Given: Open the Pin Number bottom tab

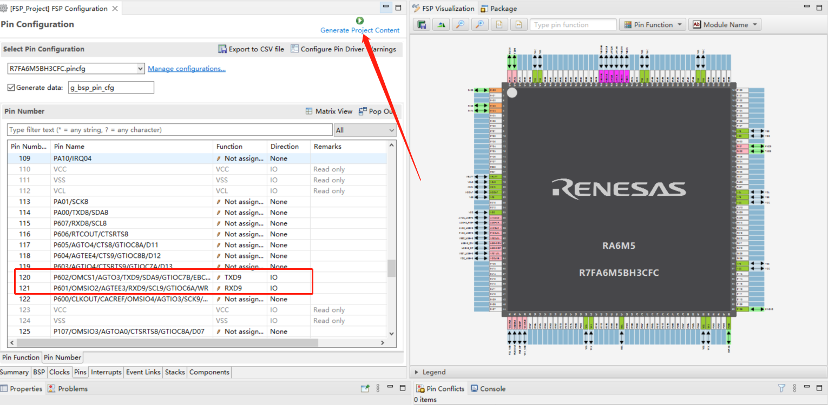Looking at the screenshot, I should click(x=62, y=357).
